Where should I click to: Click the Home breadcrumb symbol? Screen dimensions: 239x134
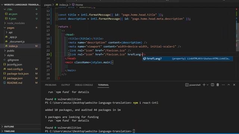pyautogui.click(x=79, y=5)
